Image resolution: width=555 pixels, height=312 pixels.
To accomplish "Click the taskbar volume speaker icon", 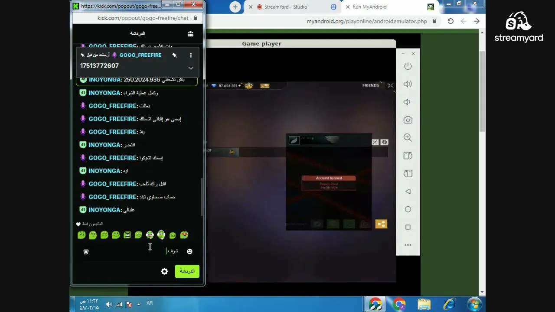I will coord(108,304).
